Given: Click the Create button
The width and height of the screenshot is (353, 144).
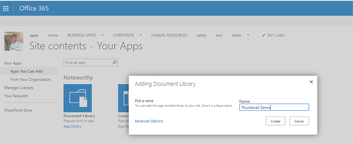Looking at the screenshot, I should pos(275,121).
